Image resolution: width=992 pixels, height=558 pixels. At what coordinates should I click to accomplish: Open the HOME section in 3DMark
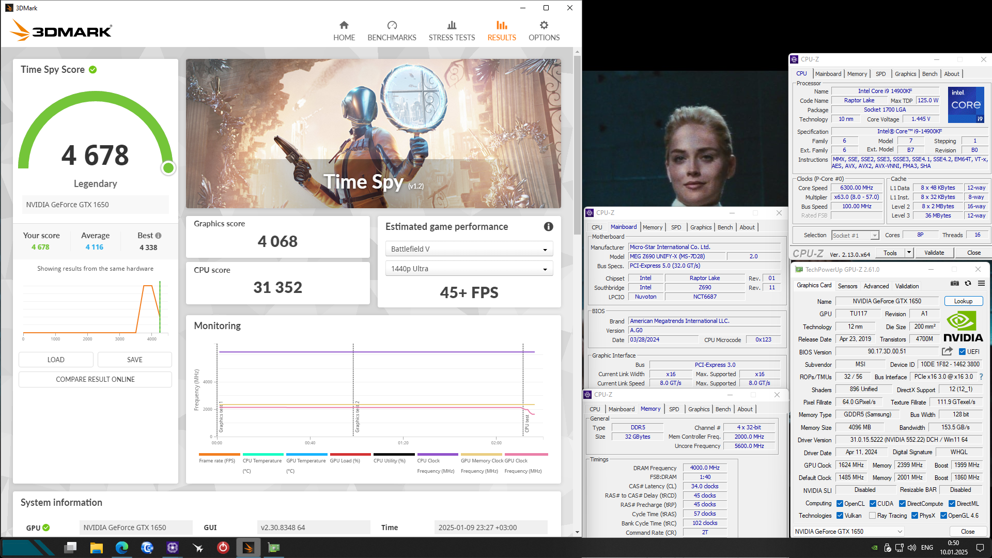tap(344, 31)
